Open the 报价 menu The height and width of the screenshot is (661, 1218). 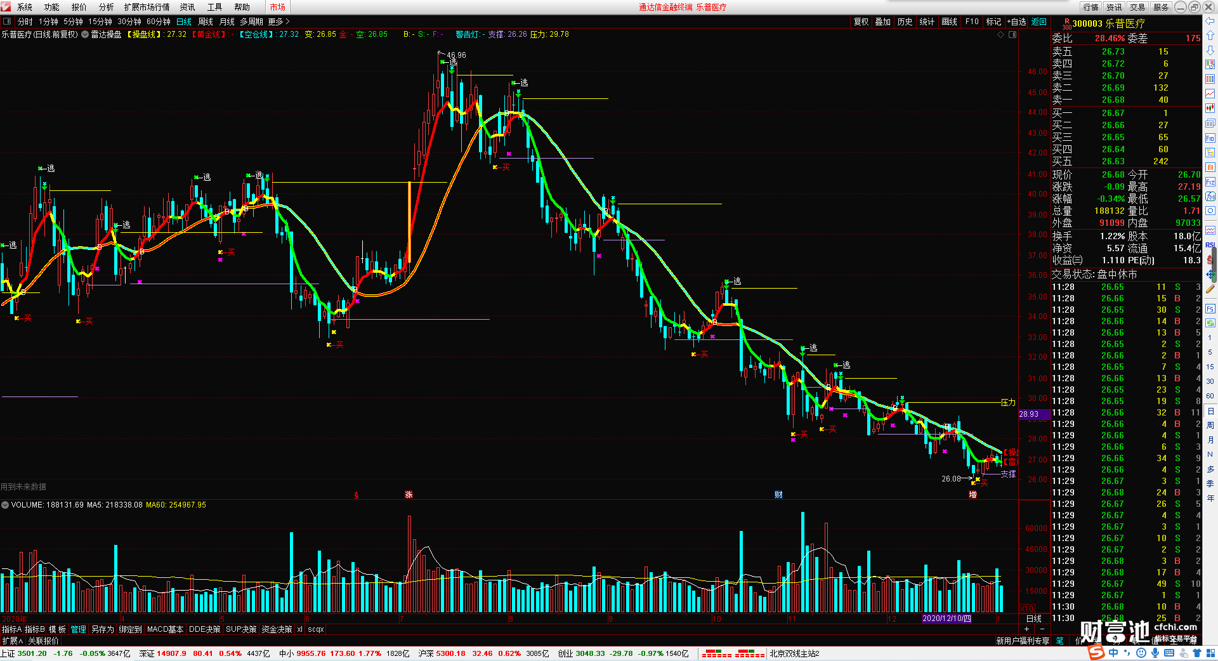(x=79, y=7)
